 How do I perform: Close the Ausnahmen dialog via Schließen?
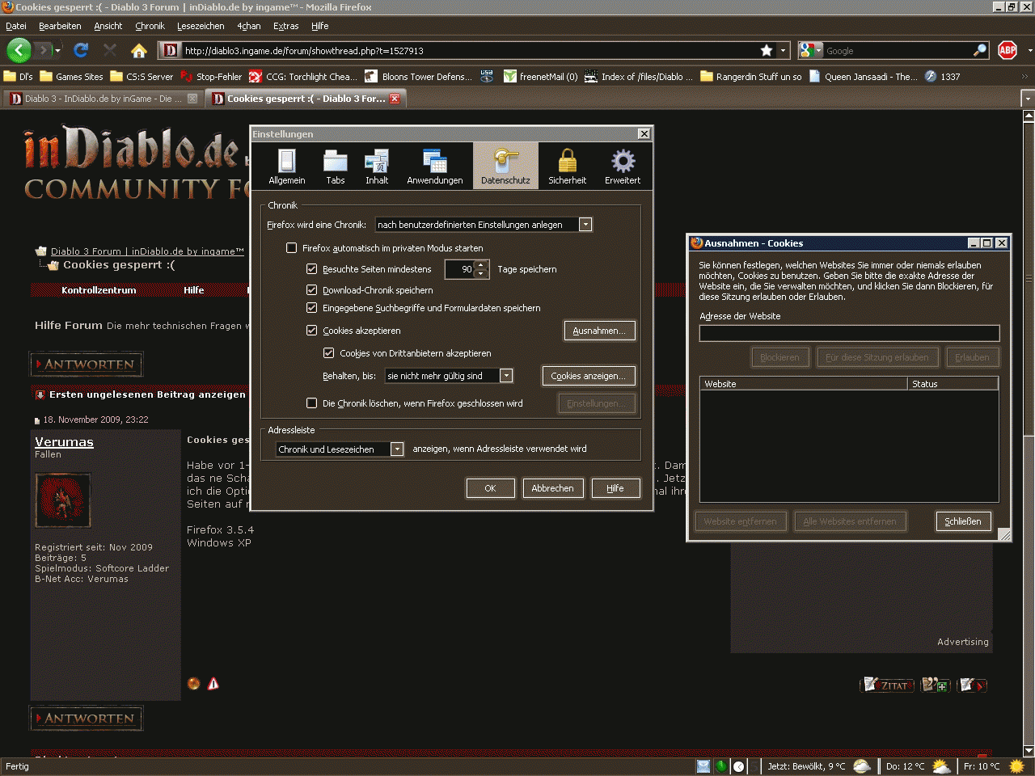(963, 521)
